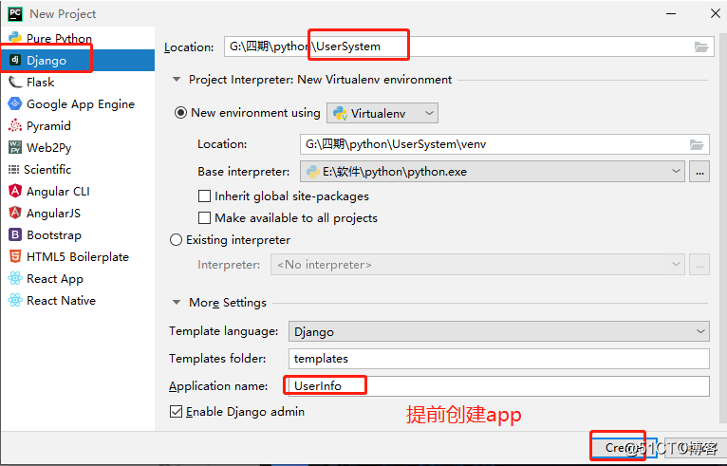The image size is (727, 466).
Task: Collapse More Settings section
Action: pyautogui.click(x=177, y=303)
